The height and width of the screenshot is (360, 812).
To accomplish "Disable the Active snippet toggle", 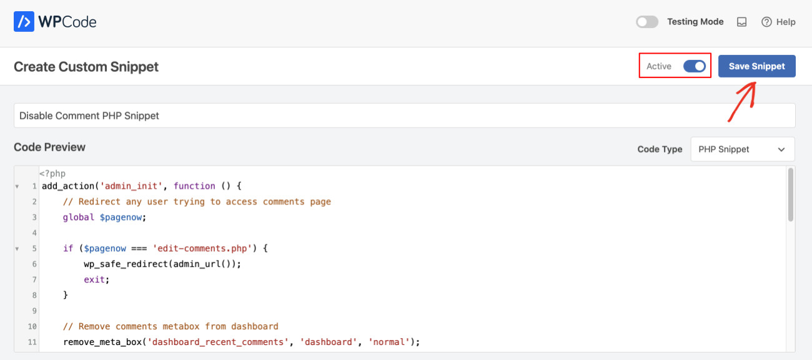I will (x=695, y=66).
